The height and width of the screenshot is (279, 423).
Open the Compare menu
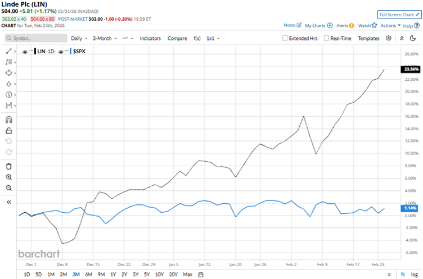177,38
